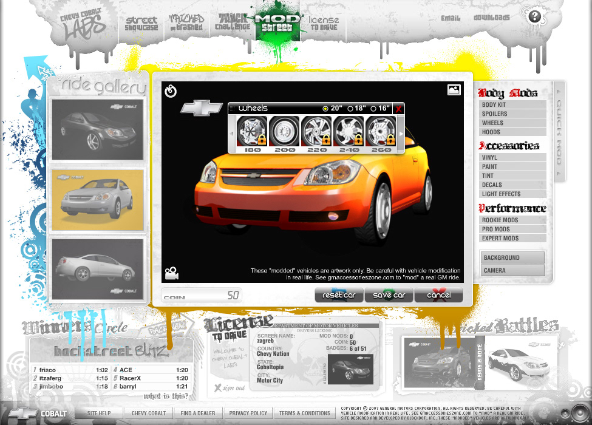592x425 pixels.
Task: Click the Email link
Action: point(451,18)
